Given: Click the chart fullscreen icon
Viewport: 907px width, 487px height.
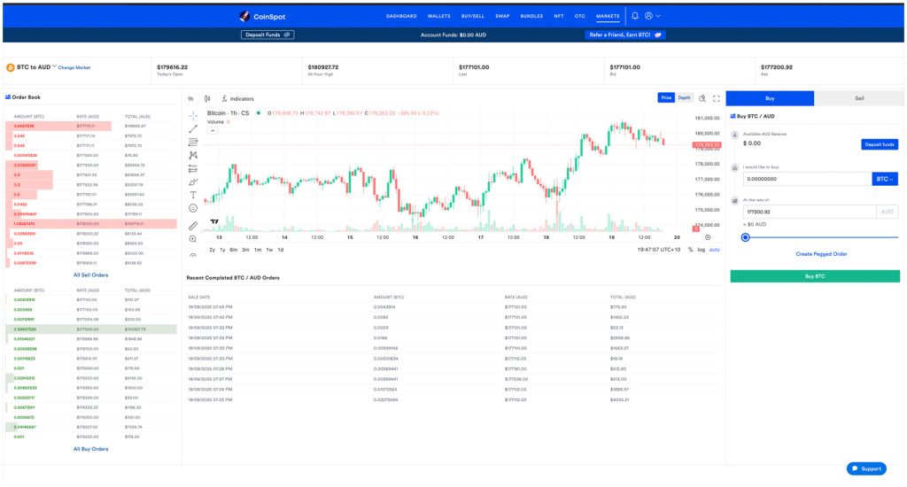Looking at the screenshot, I should pyautogui.click(x=717, y=98).
